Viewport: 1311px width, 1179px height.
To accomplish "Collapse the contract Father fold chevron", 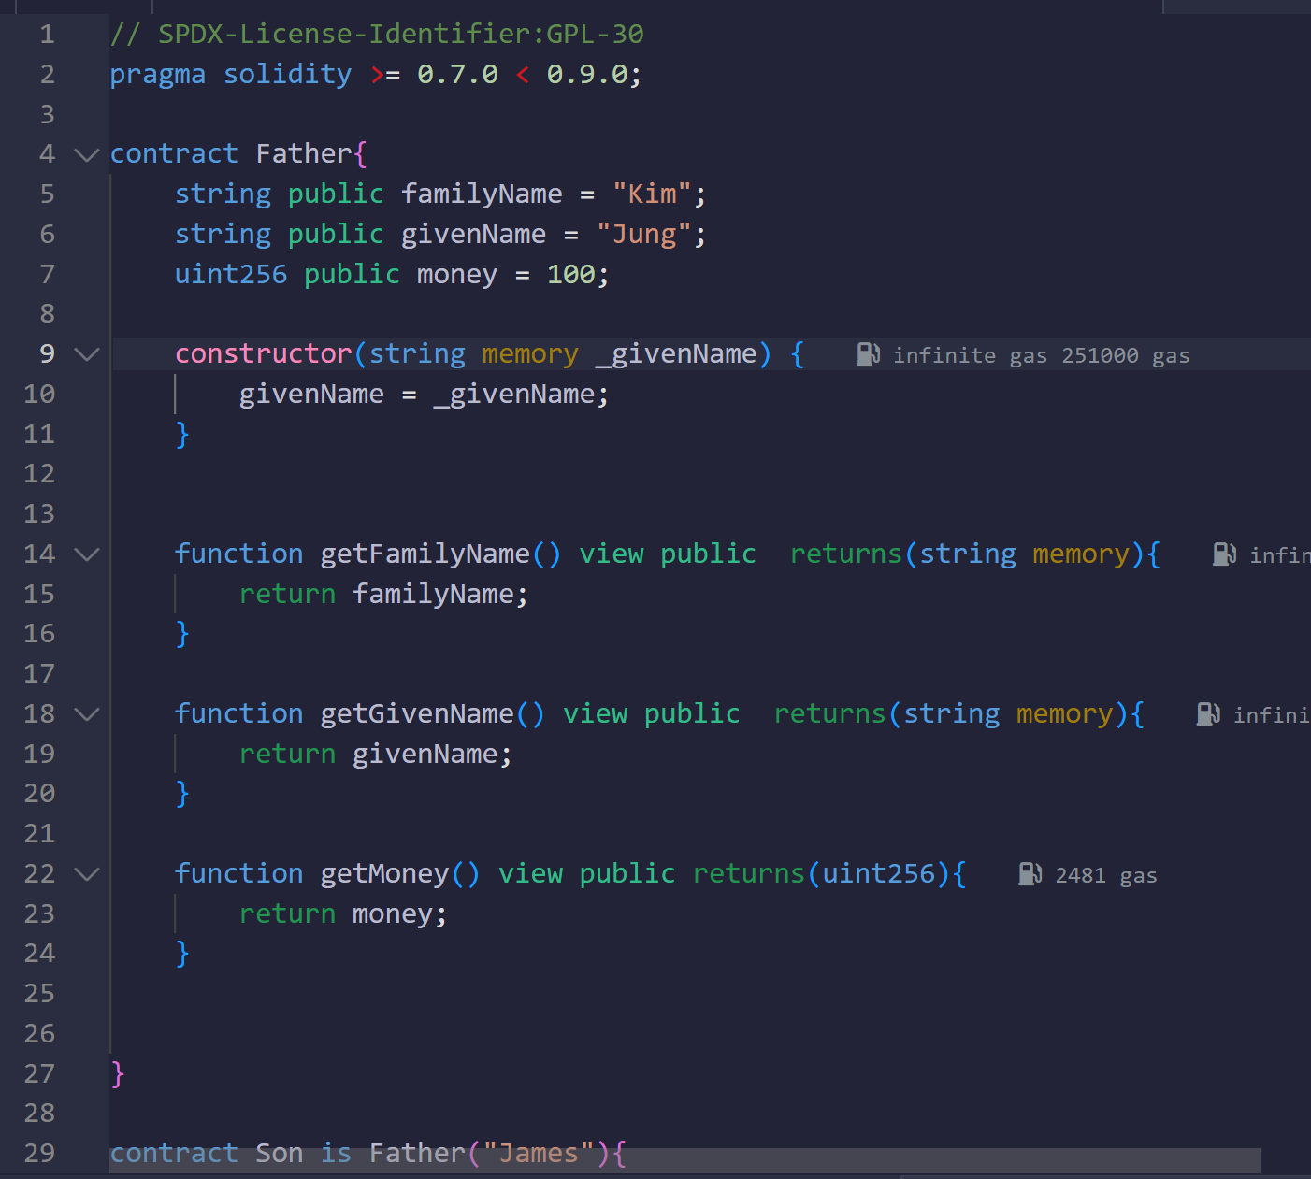I will pyautogui.click(x=86, y=155).
